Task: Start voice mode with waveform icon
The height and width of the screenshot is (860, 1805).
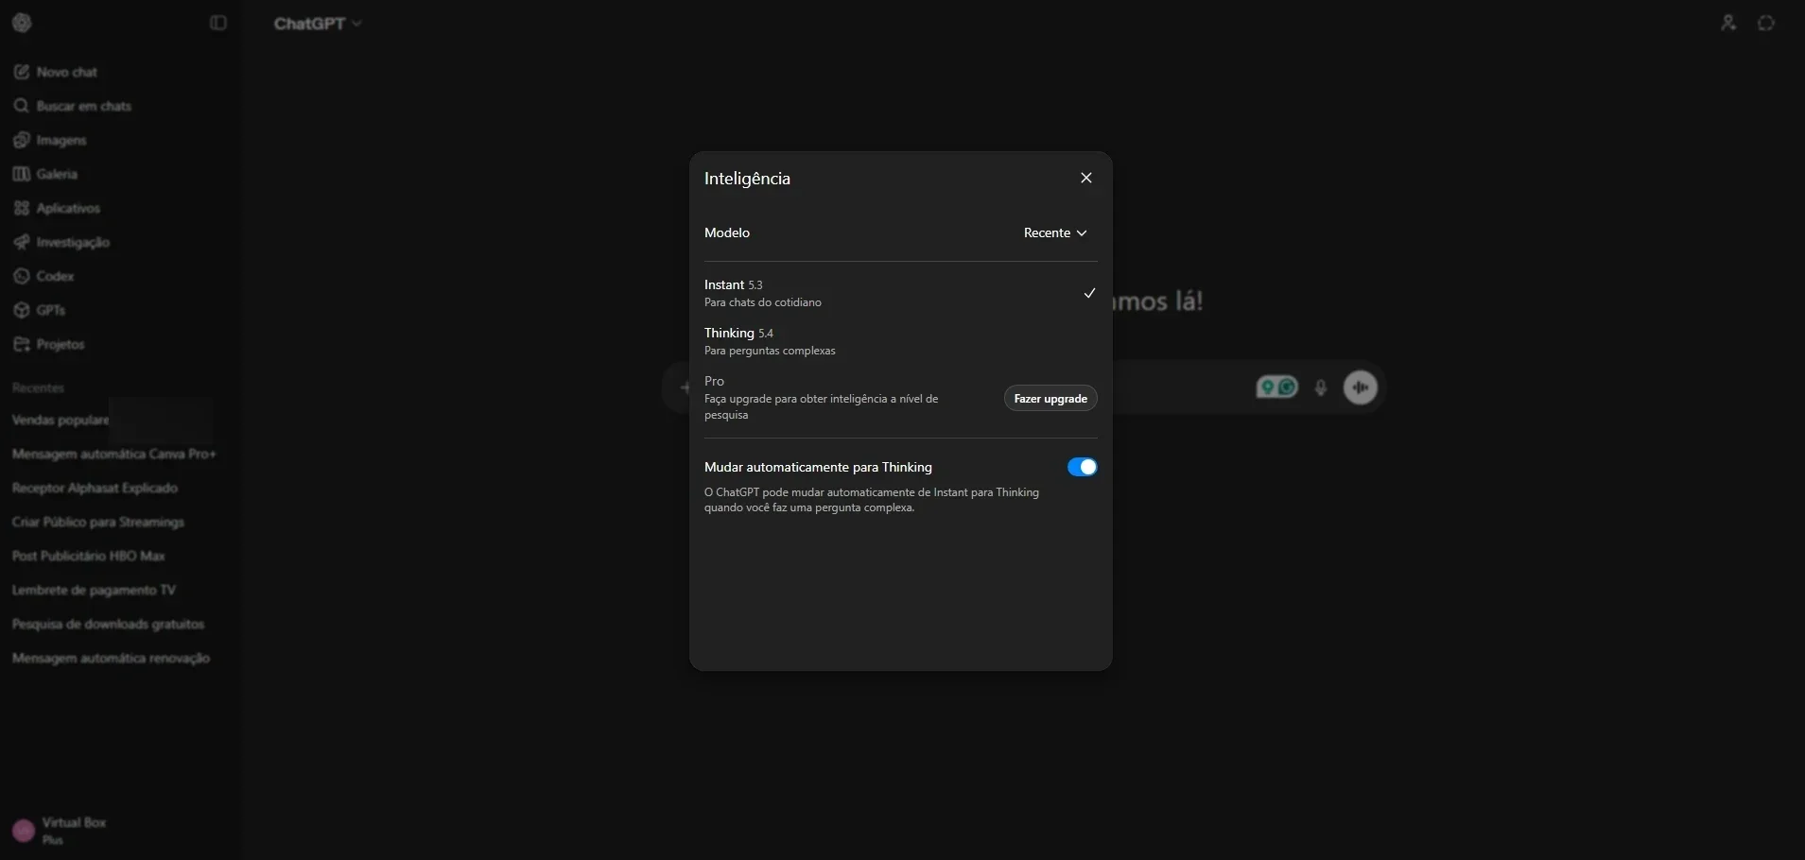Action: click(1361, 387)
